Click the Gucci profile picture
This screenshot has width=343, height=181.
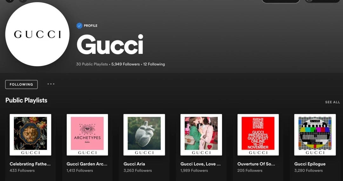37,34
